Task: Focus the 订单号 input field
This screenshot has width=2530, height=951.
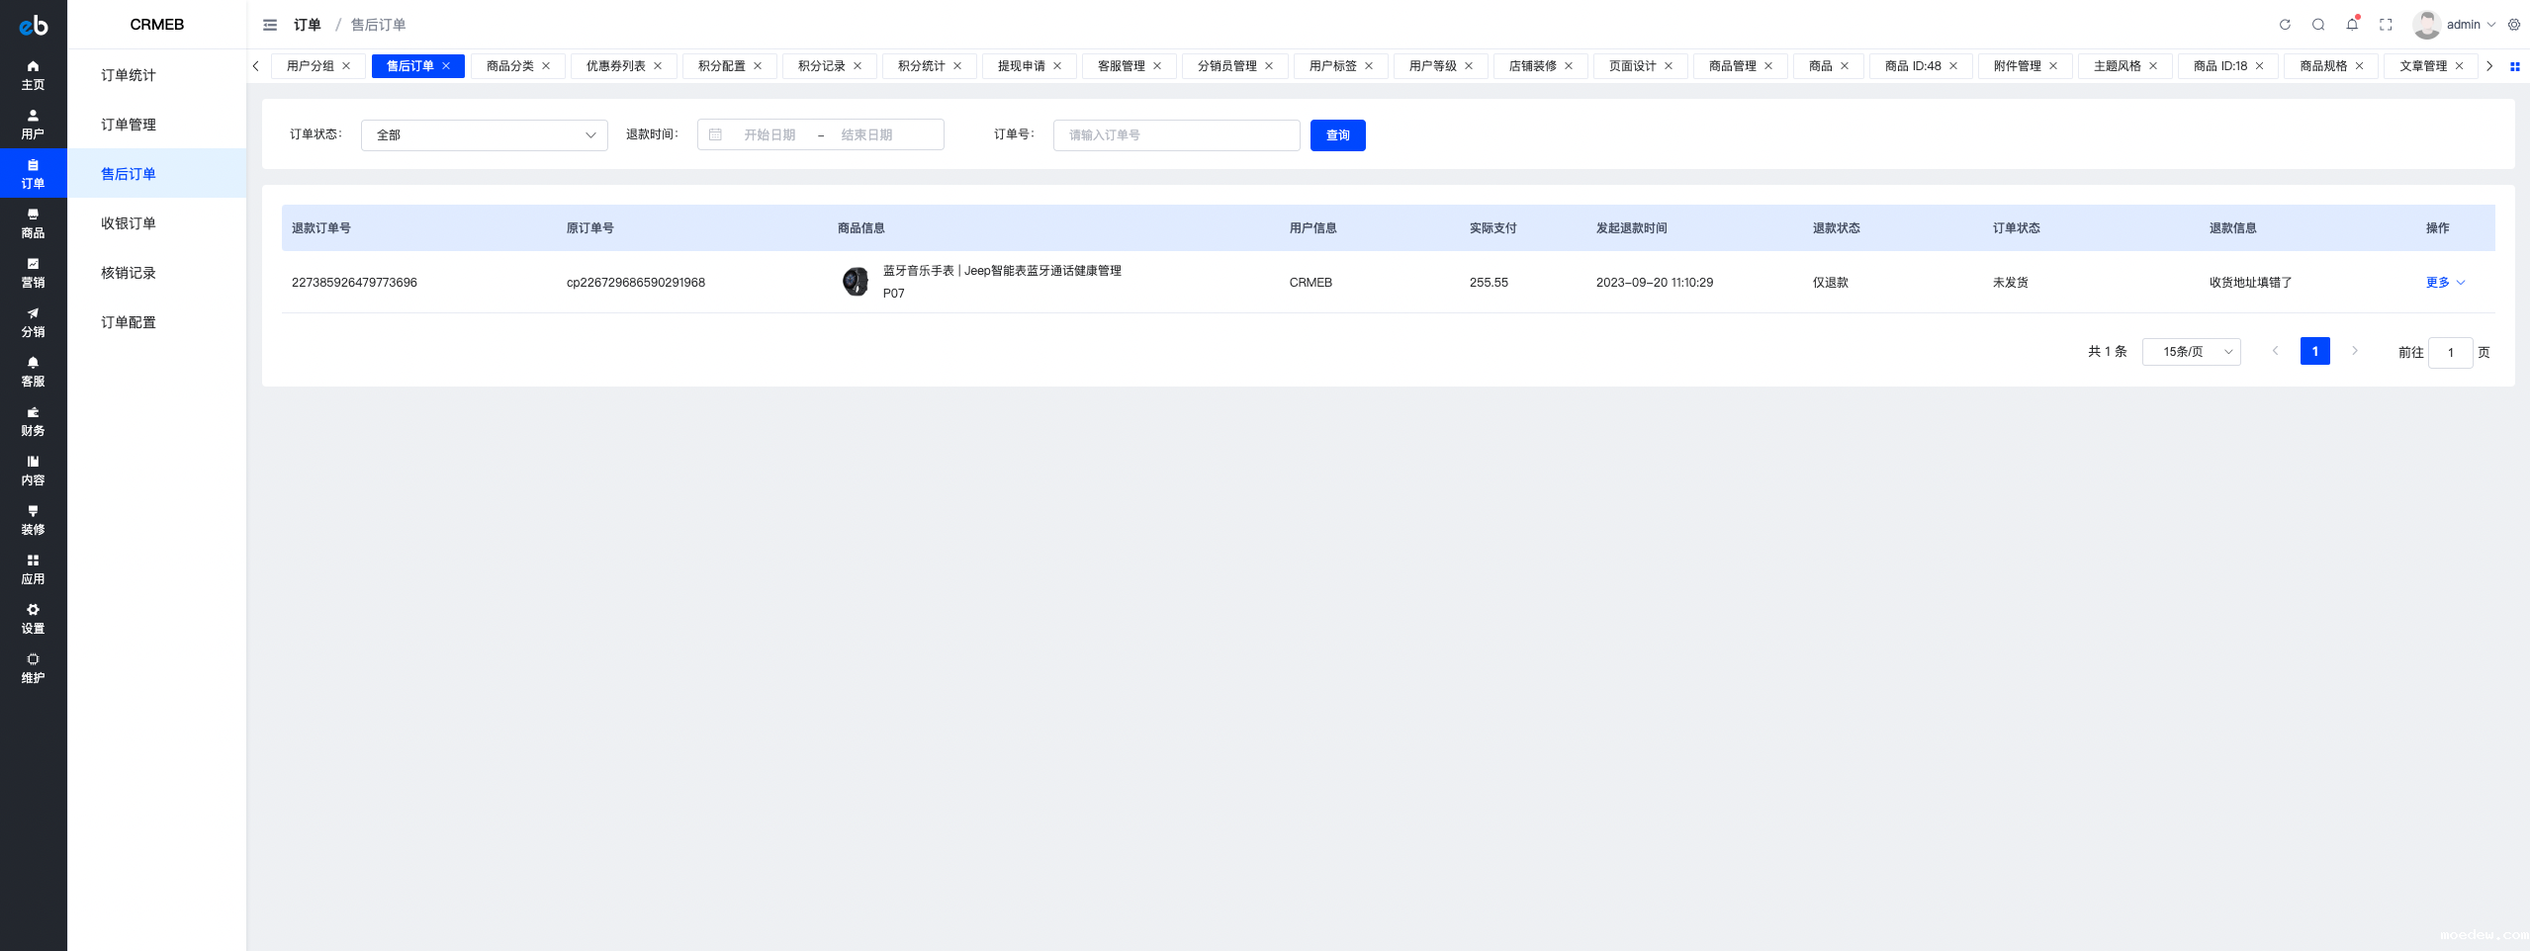Action: pyautogui.click(x=1176, y=135)
